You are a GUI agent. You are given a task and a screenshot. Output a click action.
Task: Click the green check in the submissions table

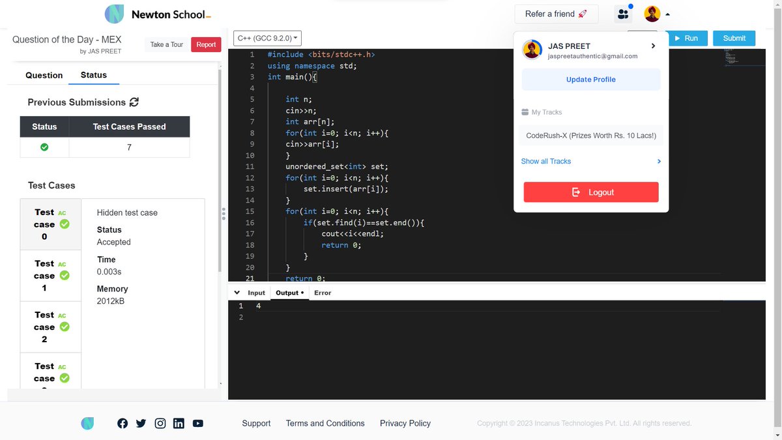tap(44, 147)
